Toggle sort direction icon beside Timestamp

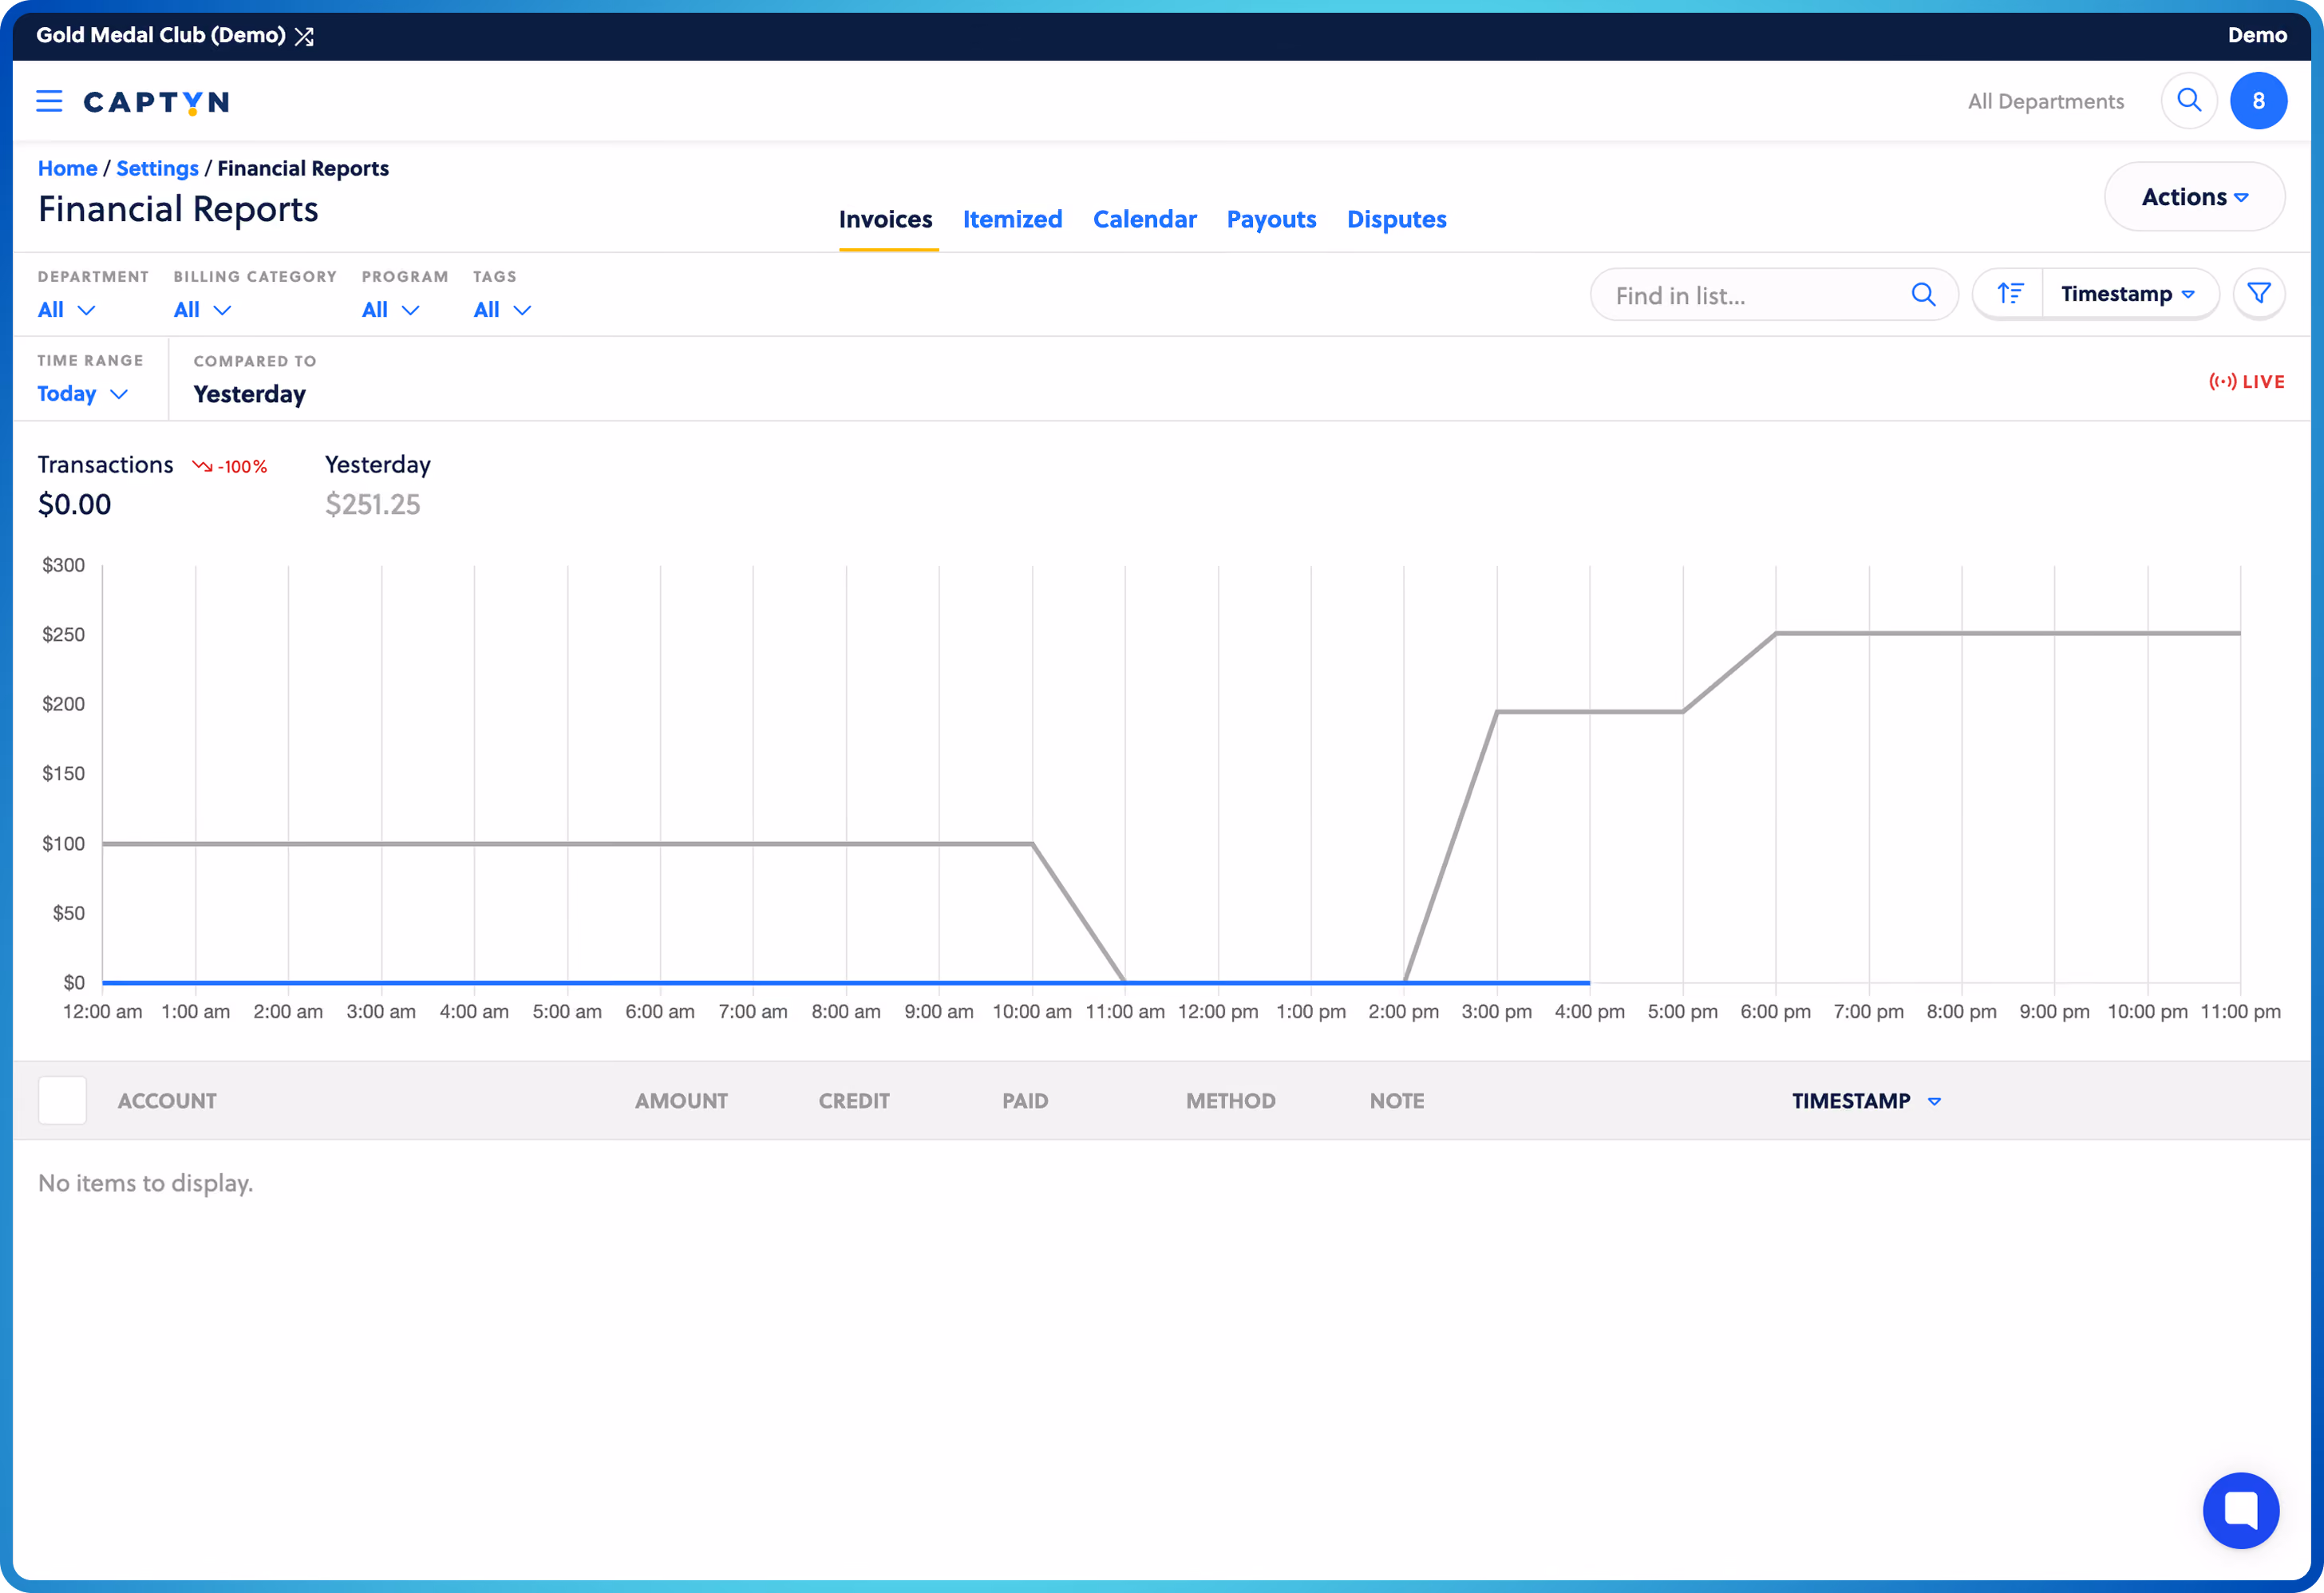pos(2009,293)
